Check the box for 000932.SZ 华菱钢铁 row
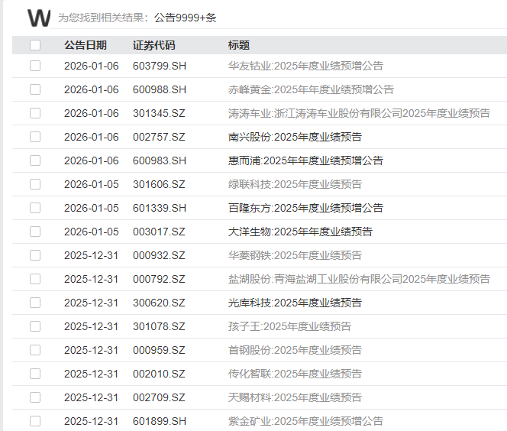The image size is (507, 431). pos(35,255)
